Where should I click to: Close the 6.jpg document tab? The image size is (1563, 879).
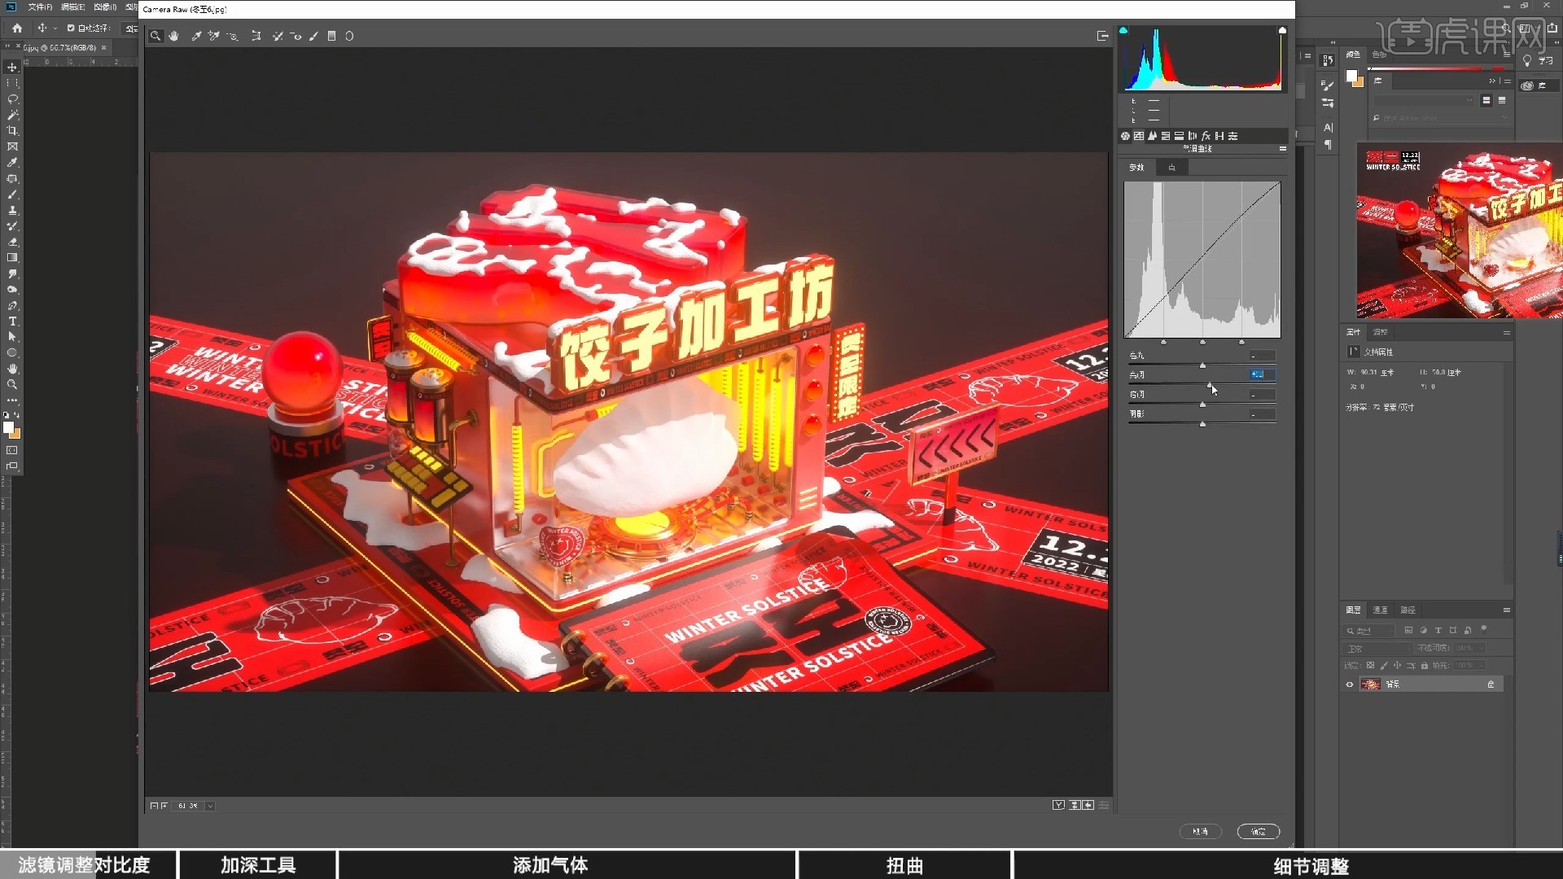(x=104, y=48)
